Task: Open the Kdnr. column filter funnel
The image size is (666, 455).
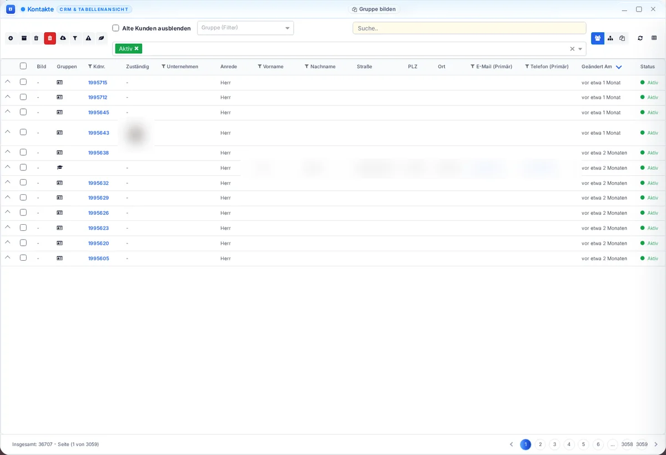Action: click(90, 67)
